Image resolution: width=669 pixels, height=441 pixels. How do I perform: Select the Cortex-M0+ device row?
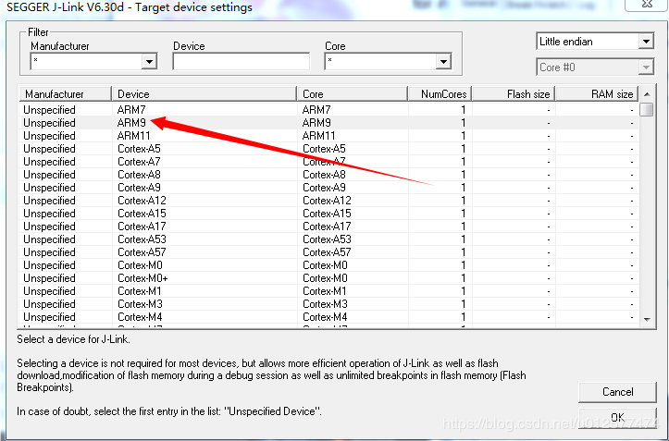pos(328,278)
